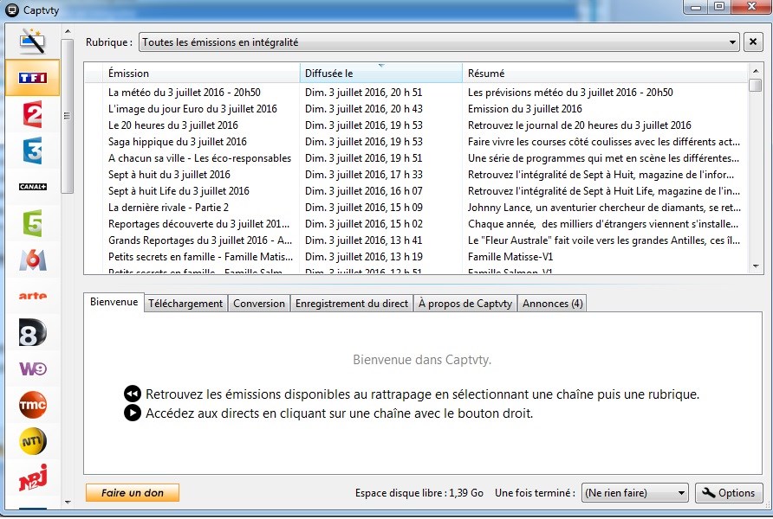Click the program list scroll up arrow
Viewport: 773px width, 519px height.
tap(756, 70)
